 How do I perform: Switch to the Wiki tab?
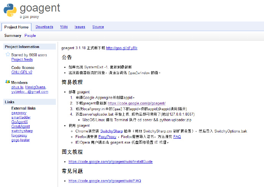[x=64, y=27]
